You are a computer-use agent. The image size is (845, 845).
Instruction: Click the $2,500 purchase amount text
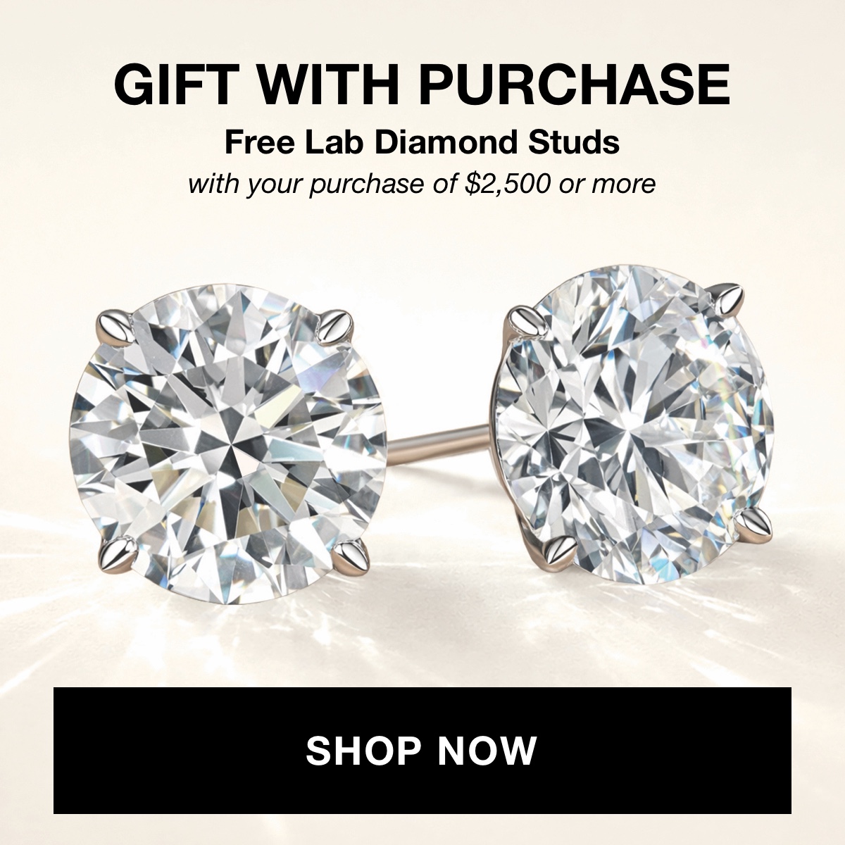510,184
